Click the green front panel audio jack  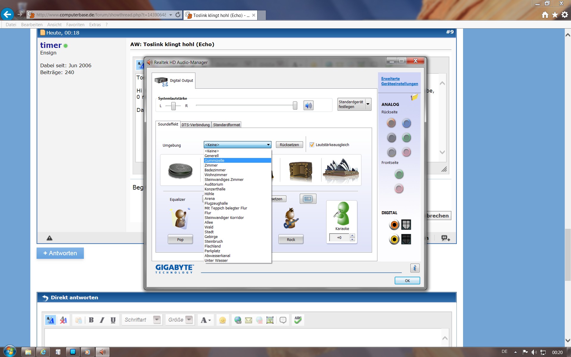point(399,174)
